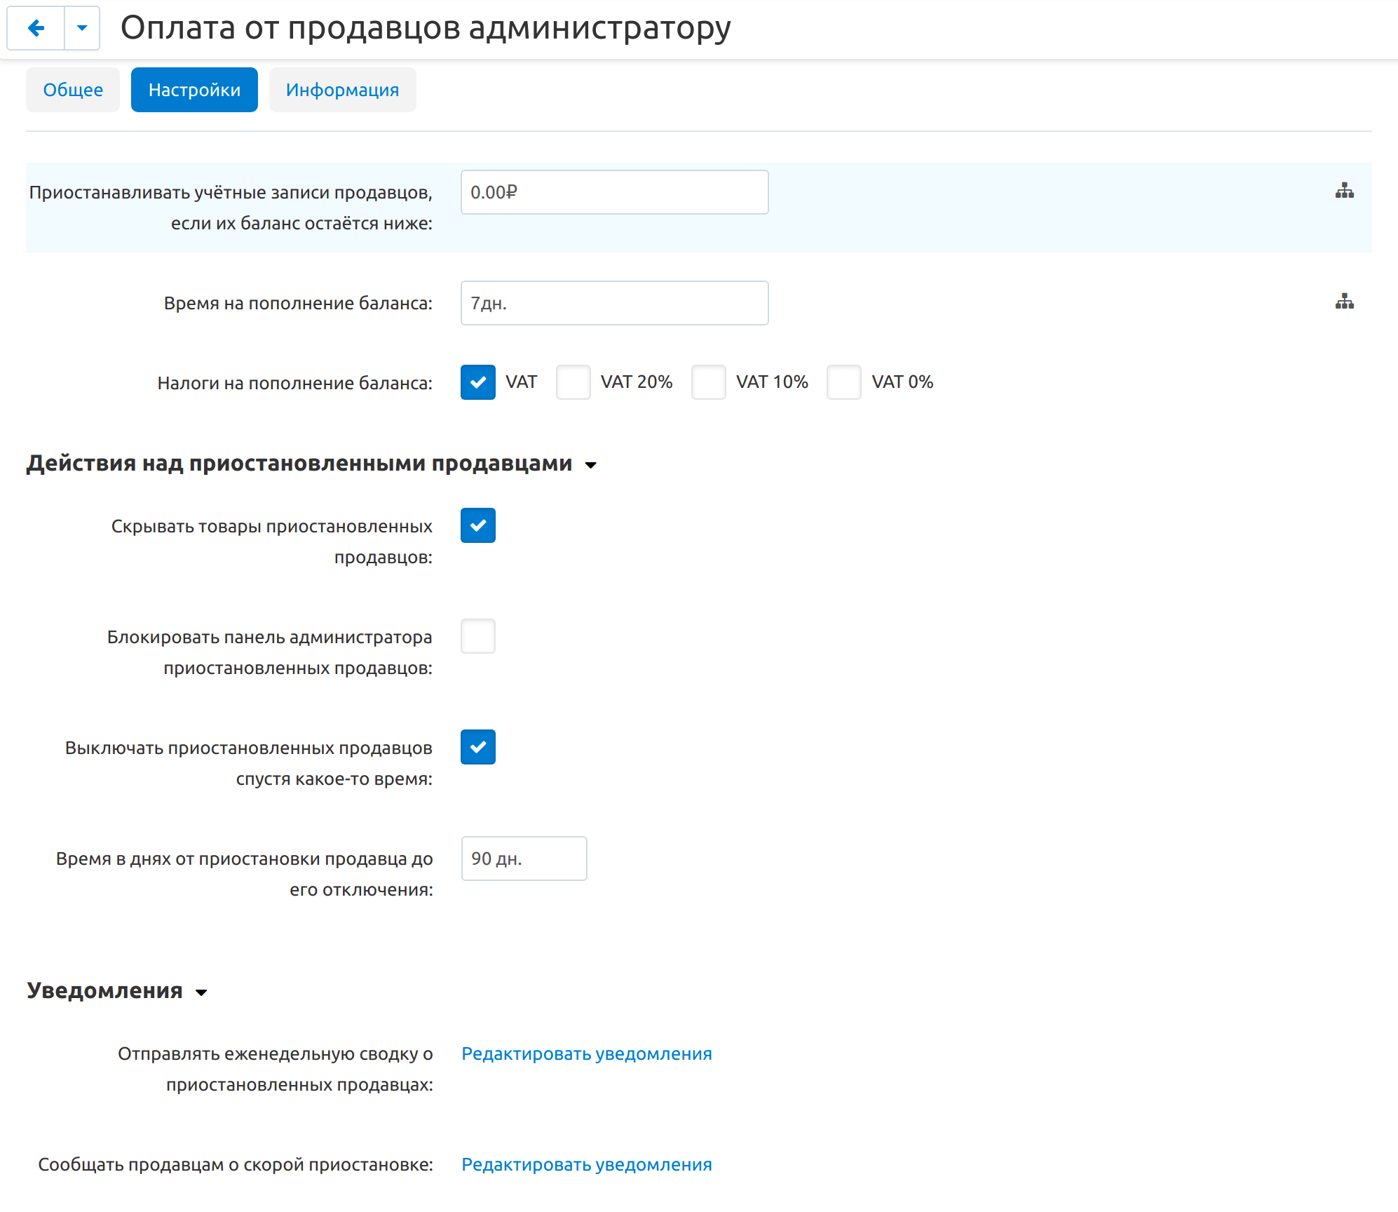Toggle hiding products of suspended vendors
Screen dimensions: 1398x1212
(478, 525)
